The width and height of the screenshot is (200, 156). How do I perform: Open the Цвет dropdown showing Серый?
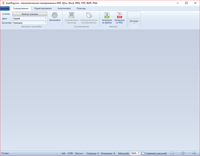(x=30, y=18)
